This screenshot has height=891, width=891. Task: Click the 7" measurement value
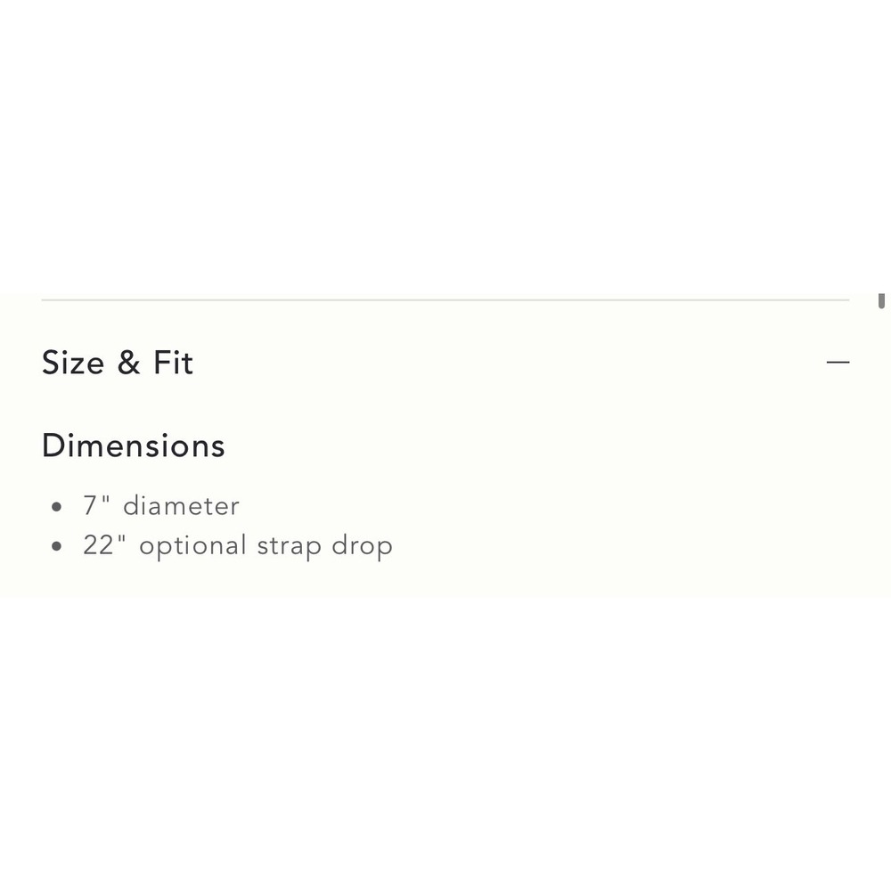pyautogui.click(x=96, y=505)
